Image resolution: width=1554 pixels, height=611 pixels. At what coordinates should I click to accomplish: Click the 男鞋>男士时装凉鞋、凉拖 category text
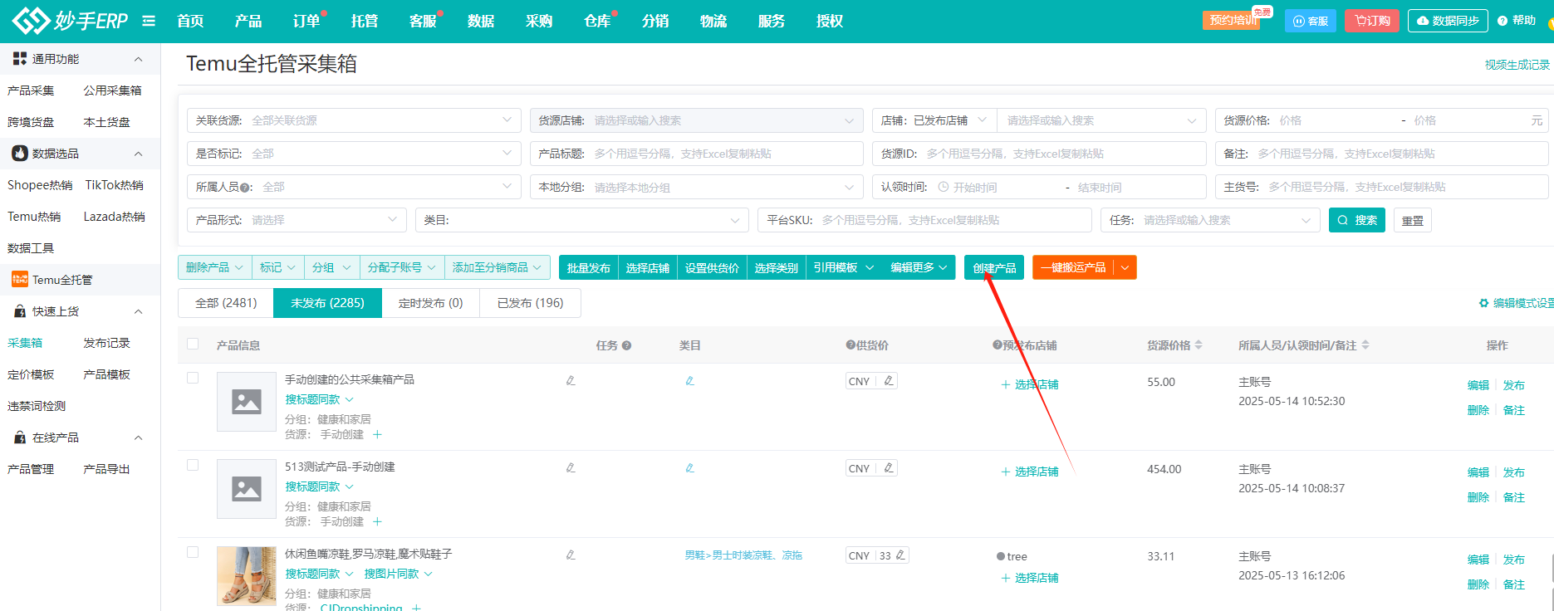[x=743, y=555]
